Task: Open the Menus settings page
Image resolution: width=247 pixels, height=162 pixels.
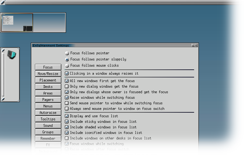Action: 48,106
